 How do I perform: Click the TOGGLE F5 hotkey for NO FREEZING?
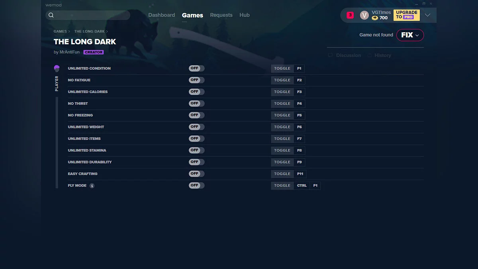point(288,115)
